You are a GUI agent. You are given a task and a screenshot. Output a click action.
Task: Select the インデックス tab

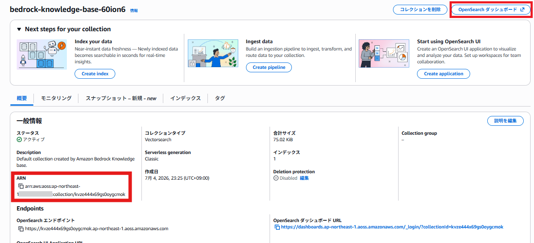coord(185,98)
